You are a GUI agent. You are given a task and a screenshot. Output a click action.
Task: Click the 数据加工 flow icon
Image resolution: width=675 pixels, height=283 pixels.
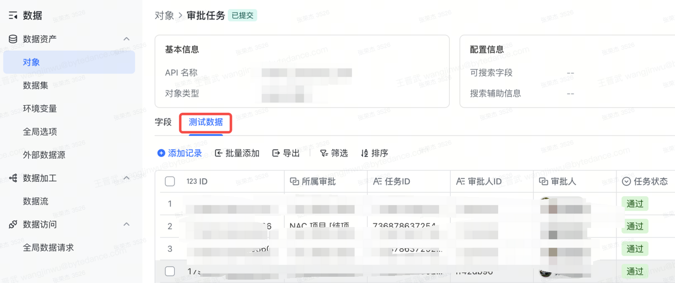coord(13,178)
